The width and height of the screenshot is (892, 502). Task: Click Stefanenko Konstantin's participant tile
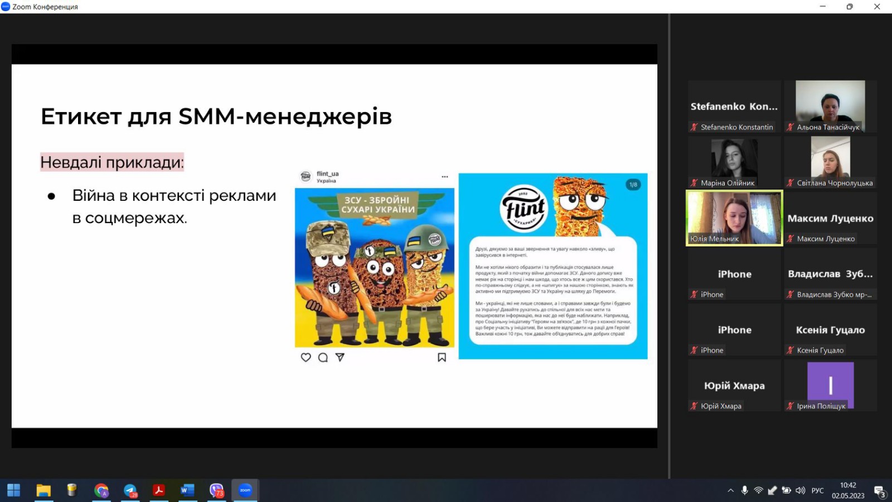734,106
